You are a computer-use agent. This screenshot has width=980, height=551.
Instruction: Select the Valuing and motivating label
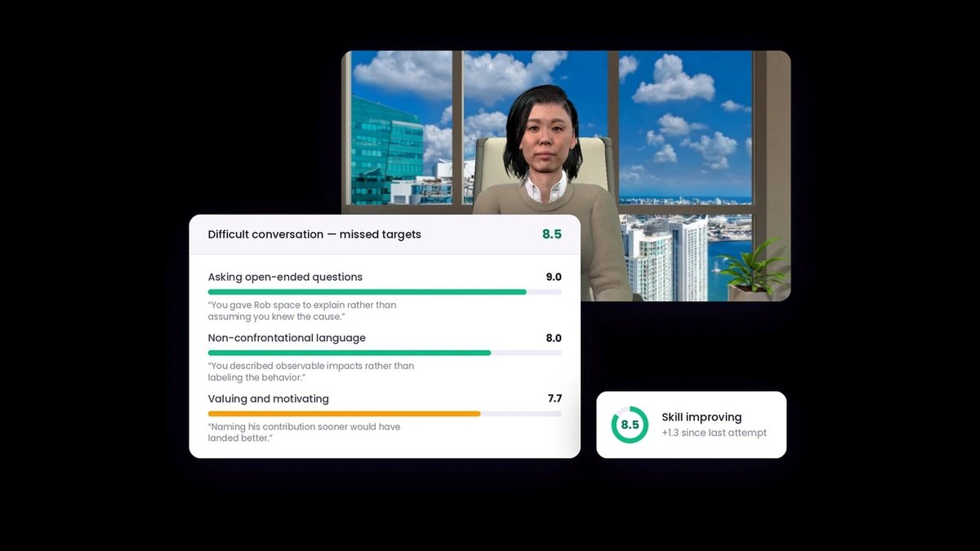point(268,399)
